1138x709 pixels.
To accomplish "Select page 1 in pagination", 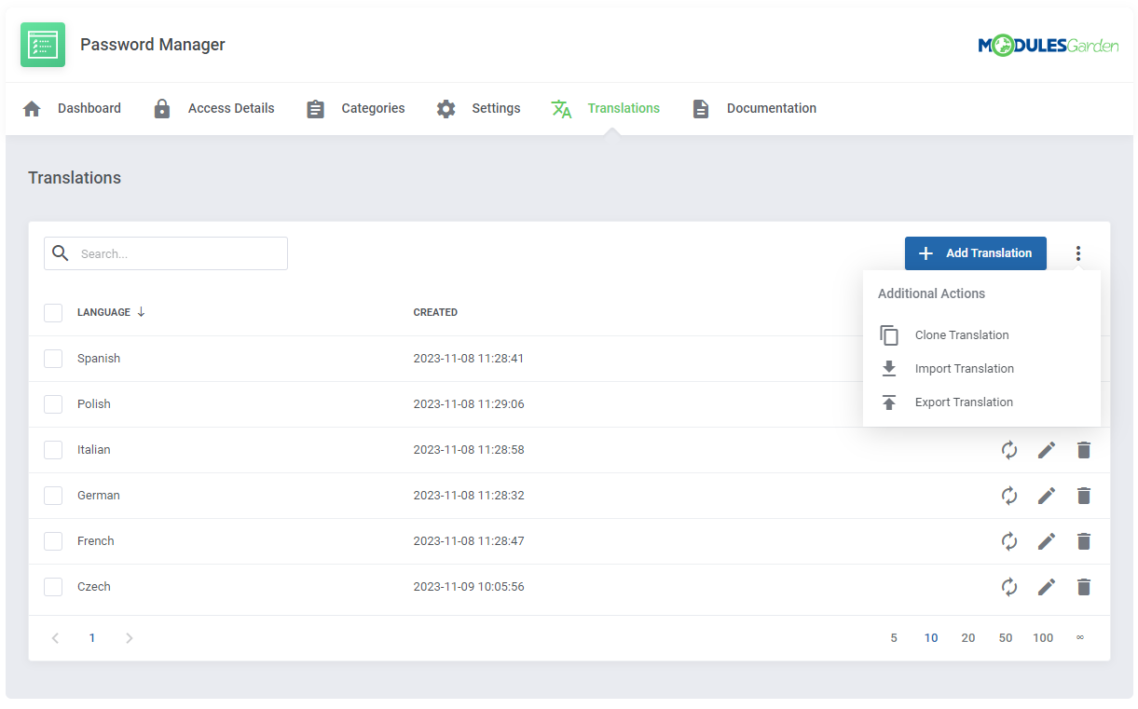I will tap(92, 638).
